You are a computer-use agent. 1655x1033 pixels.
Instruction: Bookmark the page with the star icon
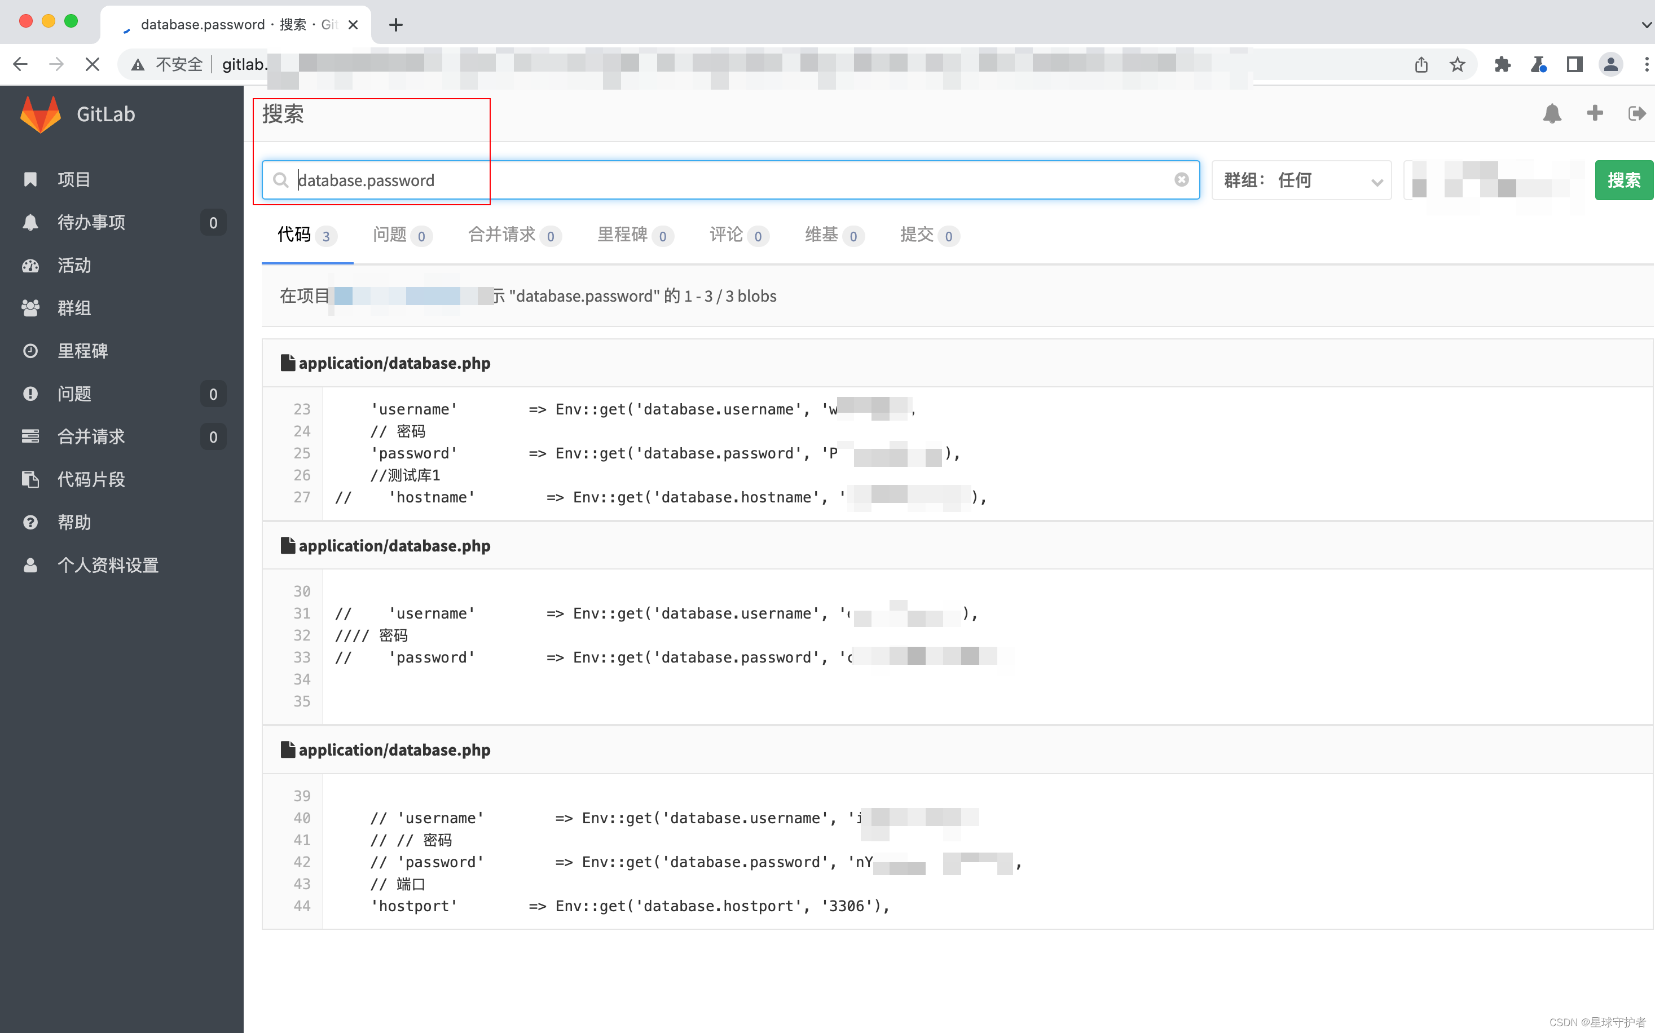1458,64
